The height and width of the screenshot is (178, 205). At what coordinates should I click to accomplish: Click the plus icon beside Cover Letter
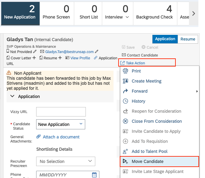pyautogui.click(x=34, y=58)
